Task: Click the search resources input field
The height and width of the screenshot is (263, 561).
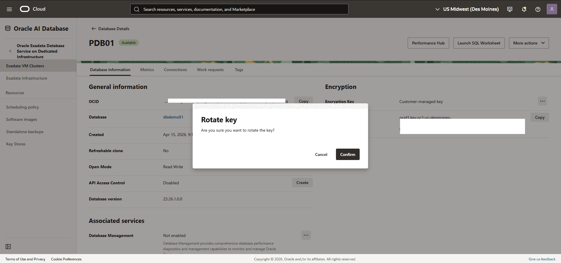Action: 239,9
